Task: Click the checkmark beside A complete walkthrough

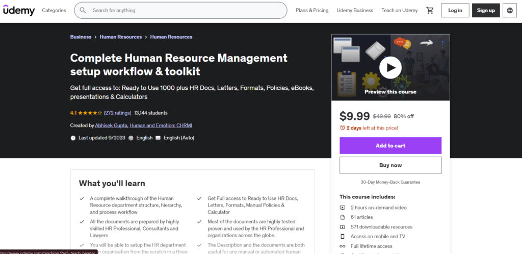Action: click(x=82, y=198)
